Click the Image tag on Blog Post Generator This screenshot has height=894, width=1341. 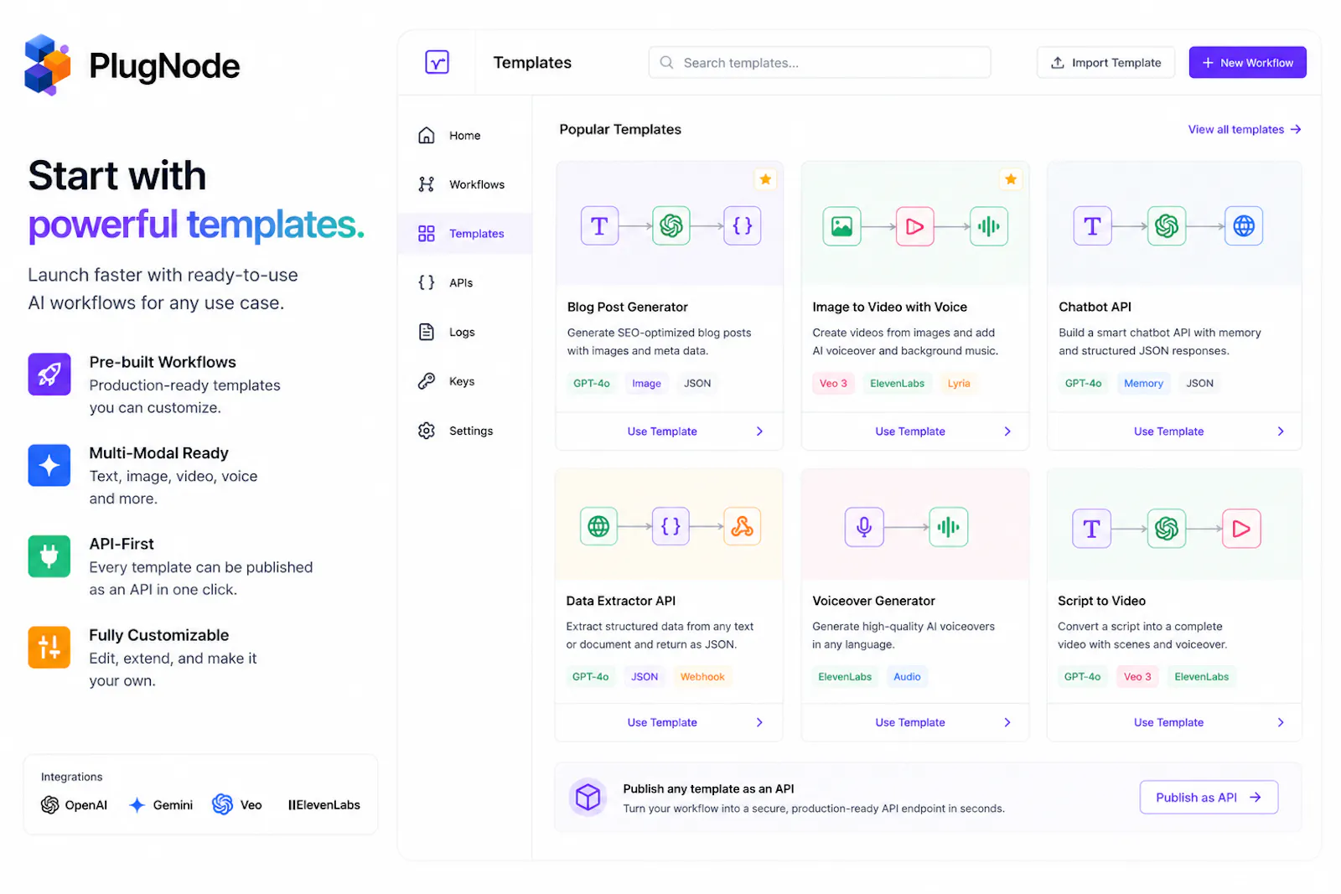[x=646, y=383]
